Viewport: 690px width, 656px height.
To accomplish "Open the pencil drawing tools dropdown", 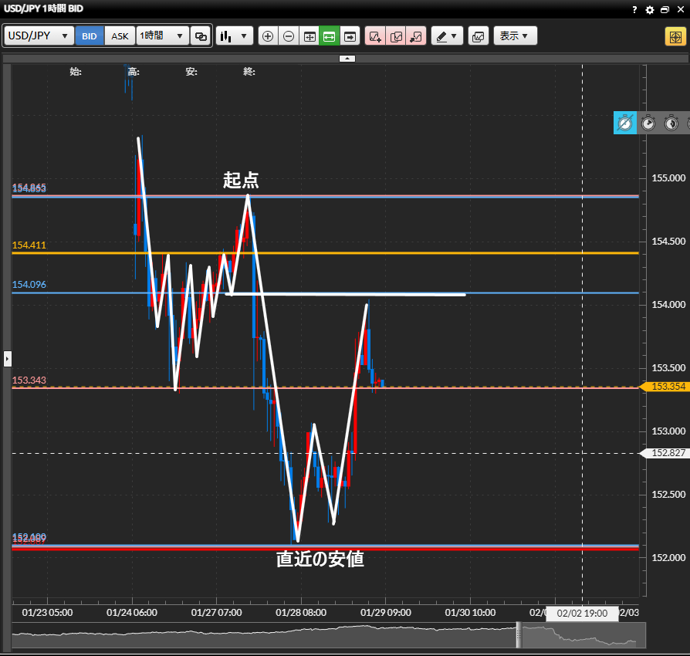I will 446,36.
